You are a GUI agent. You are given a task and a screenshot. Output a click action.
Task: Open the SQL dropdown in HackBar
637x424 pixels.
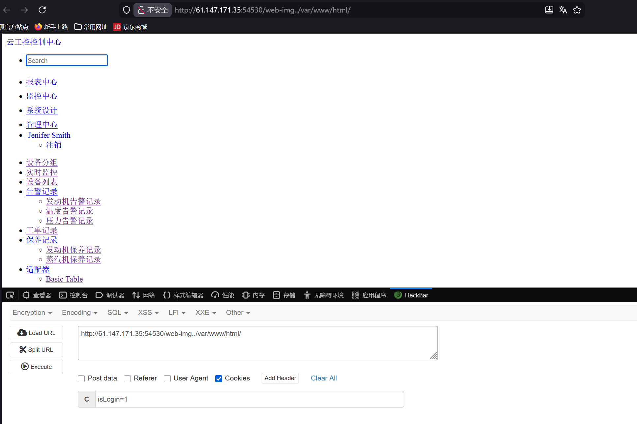coord(117,313)
